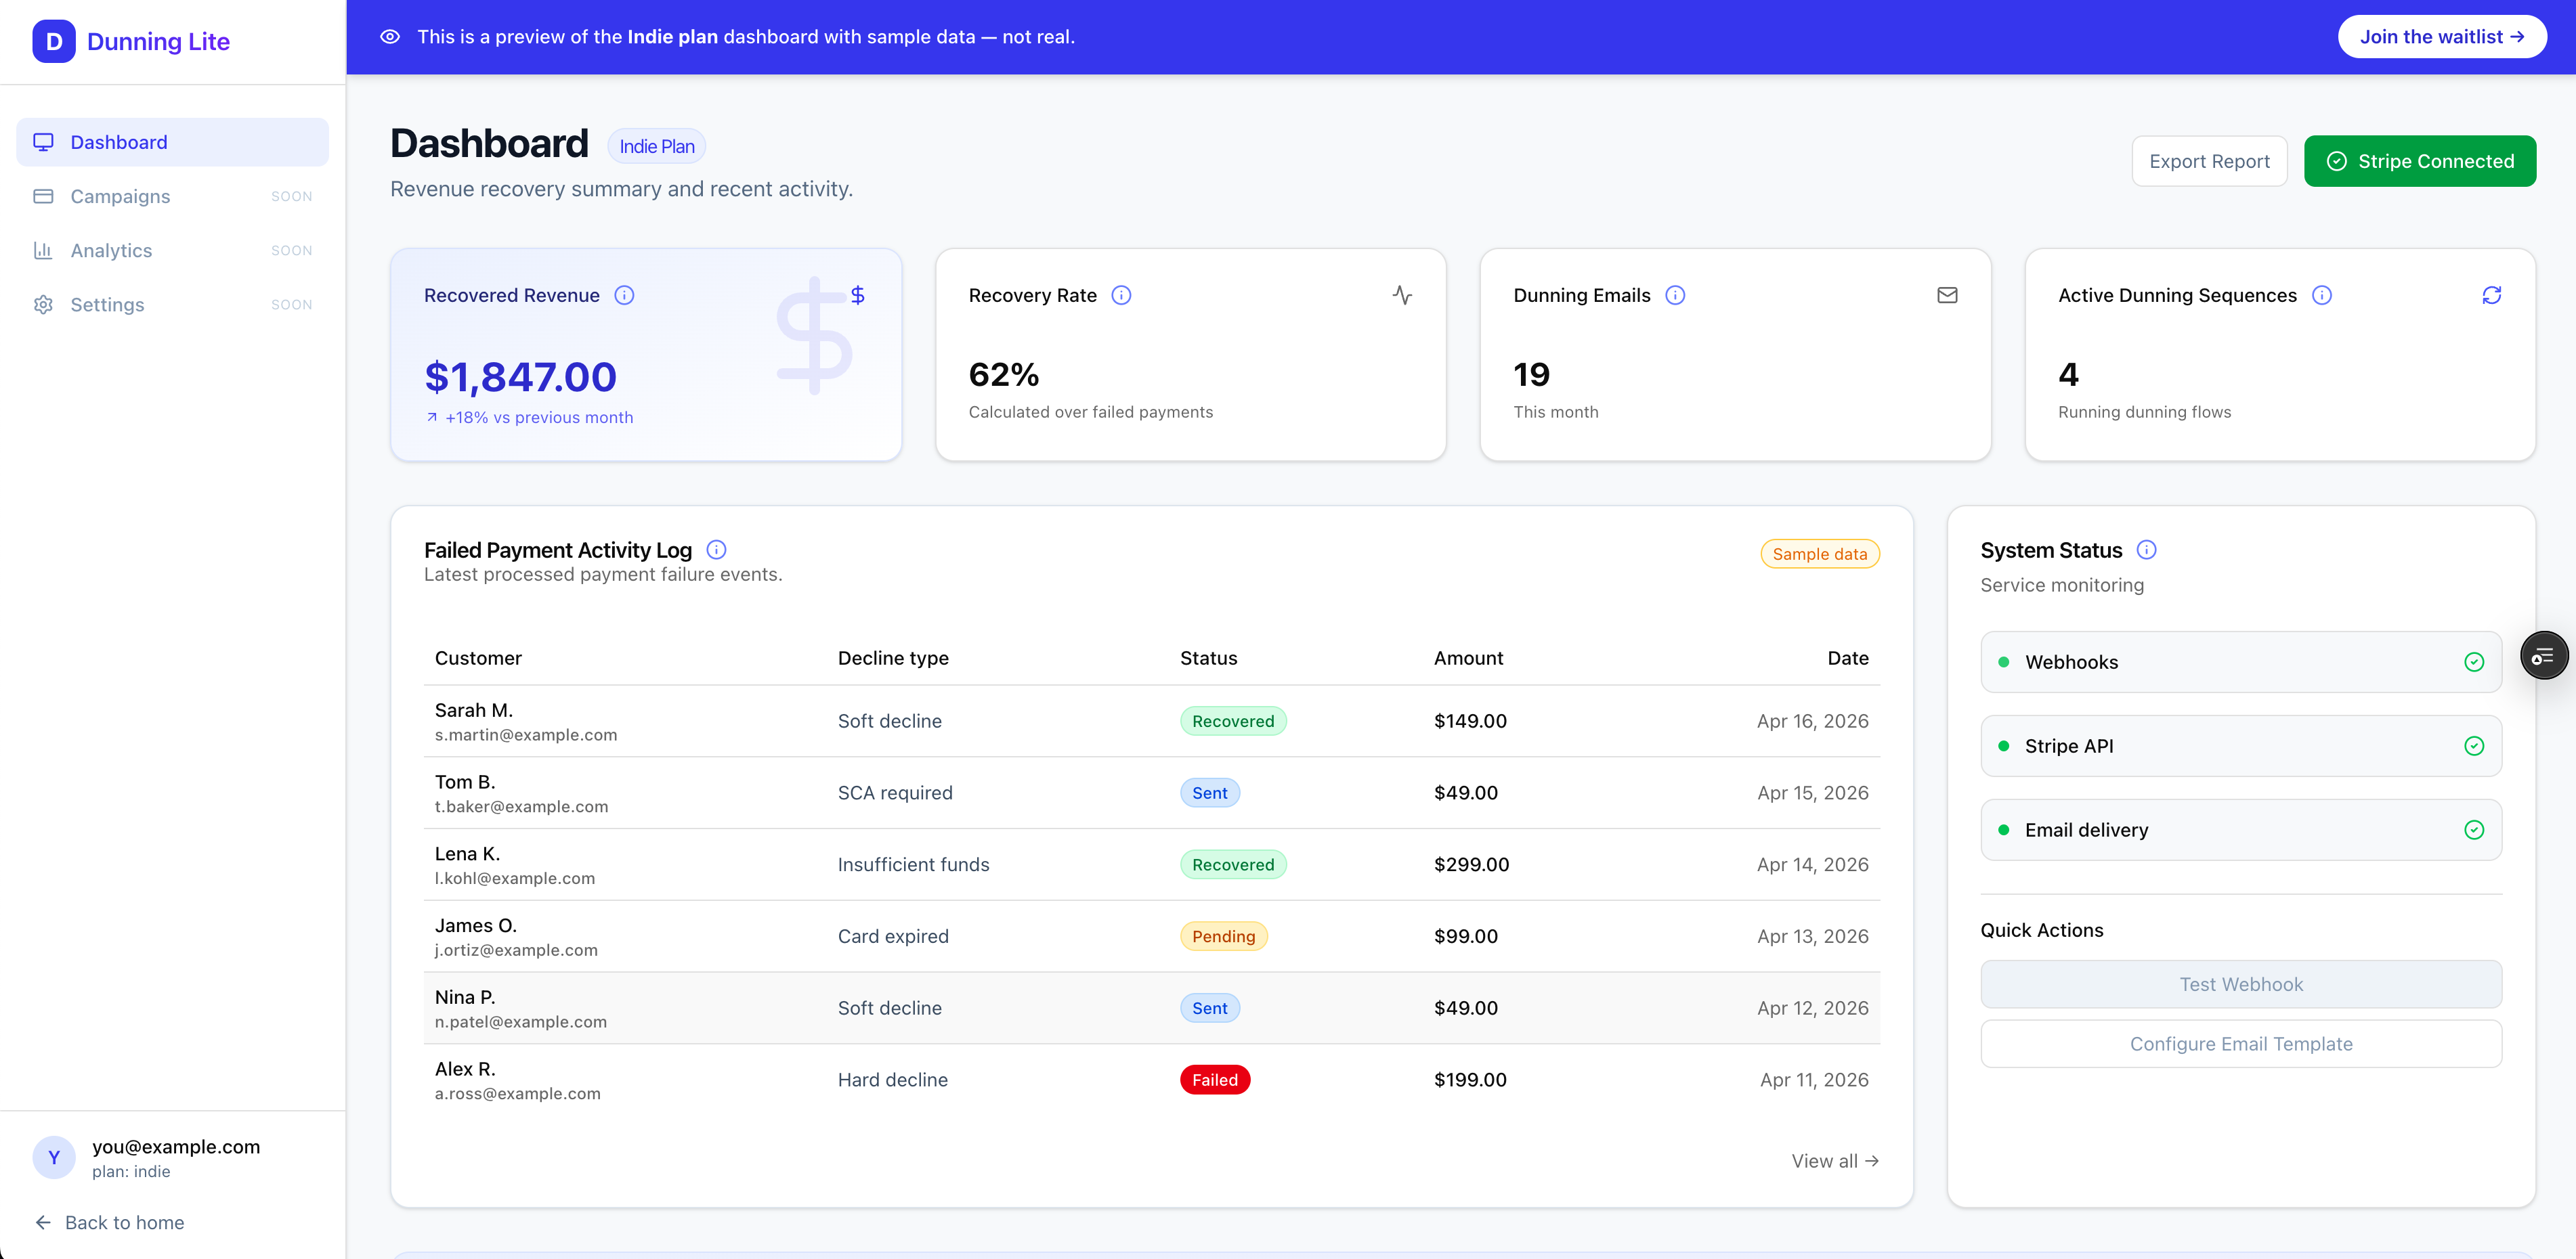
Task: Open Settings in the sidebar
Action: 172,304
